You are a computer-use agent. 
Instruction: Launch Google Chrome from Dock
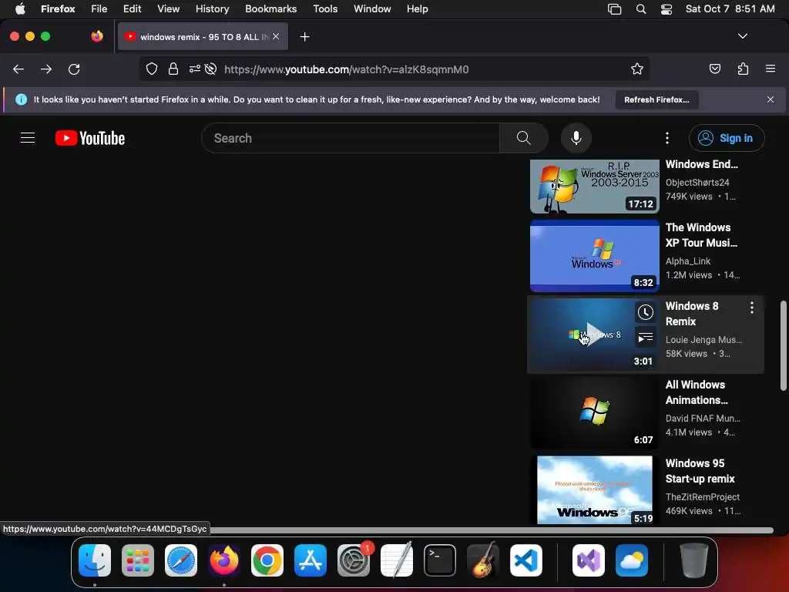point(267,560)
